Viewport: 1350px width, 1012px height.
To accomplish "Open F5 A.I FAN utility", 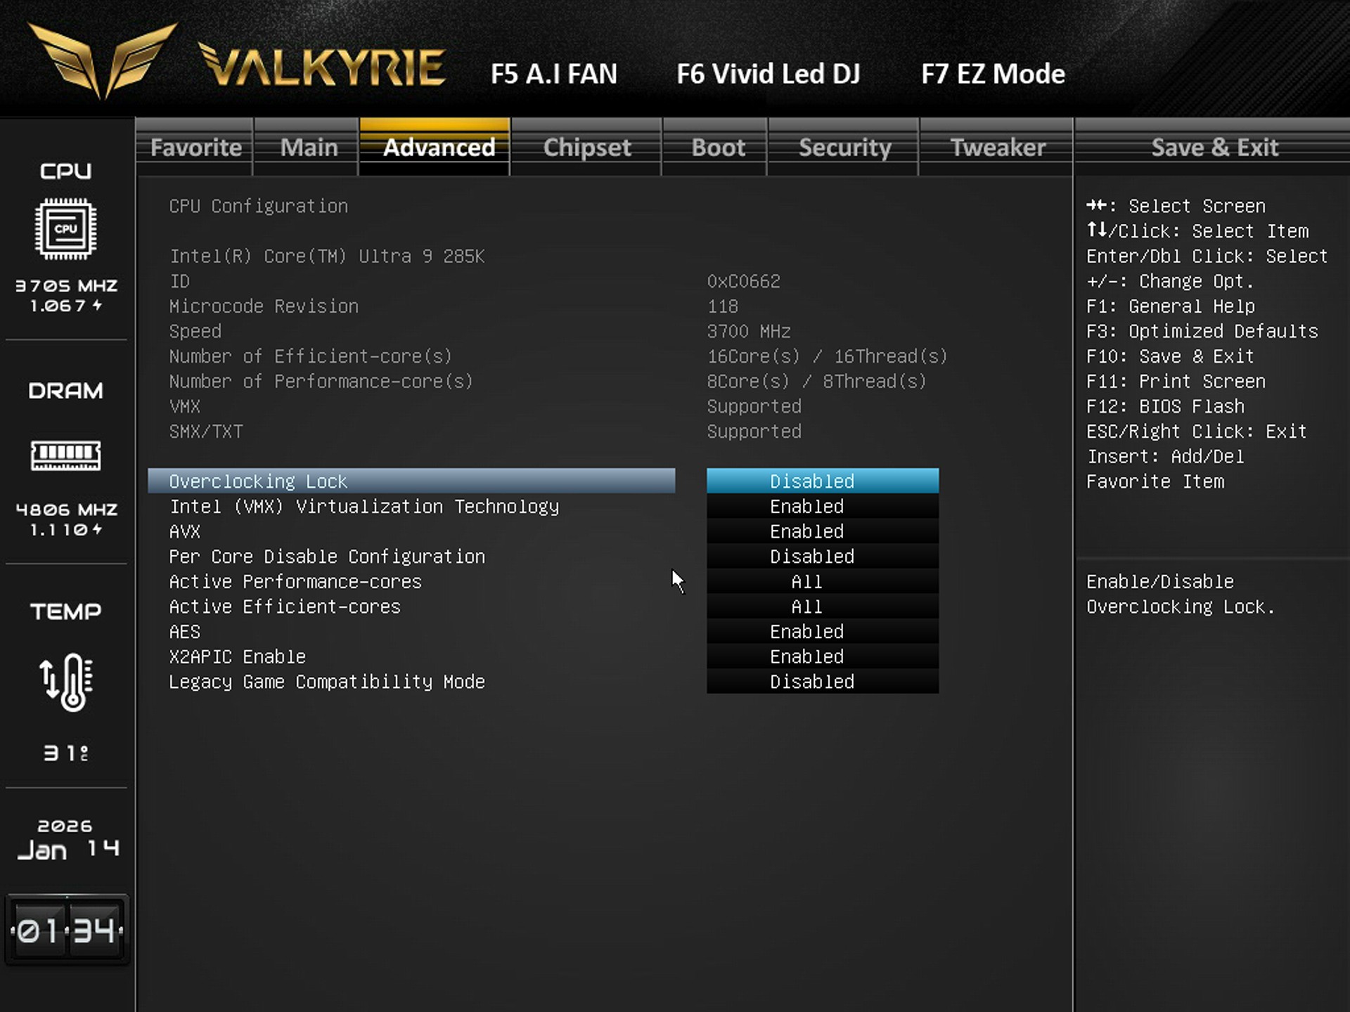I will coord(554,74).
